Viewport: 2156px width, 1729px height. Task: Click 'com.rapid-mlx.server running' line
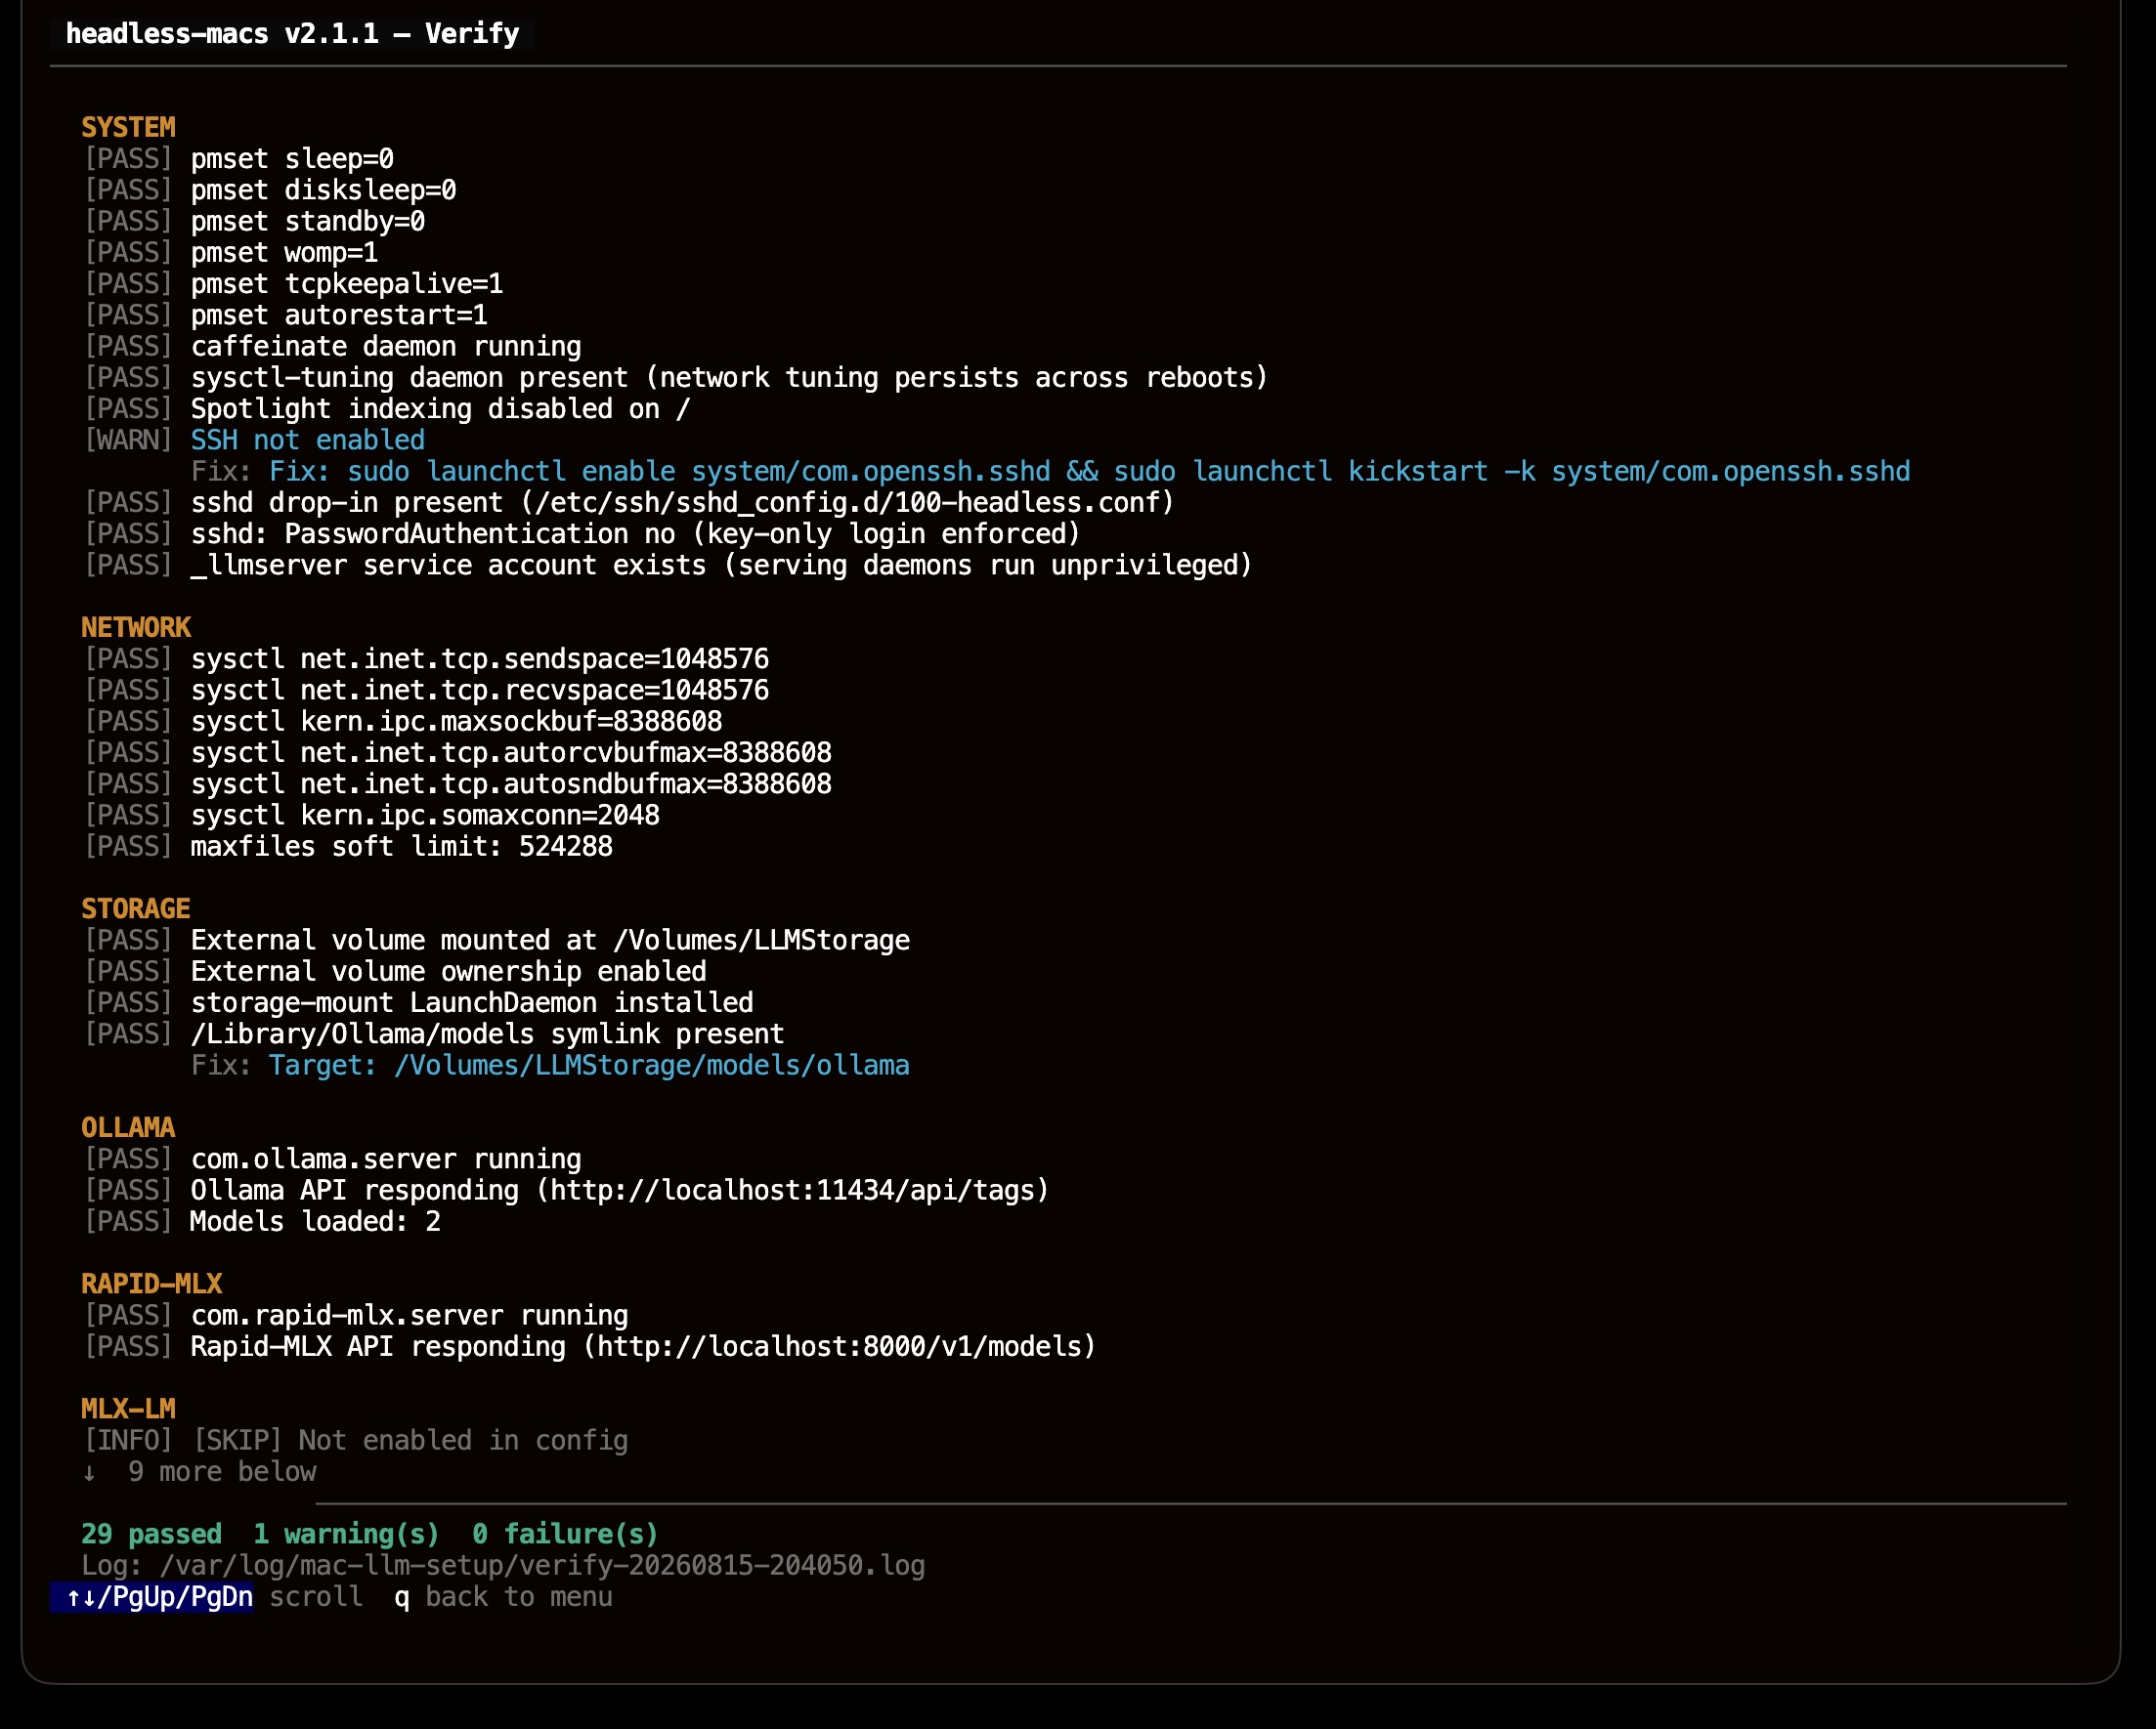pyautogui.click(x=409, y=1316)
